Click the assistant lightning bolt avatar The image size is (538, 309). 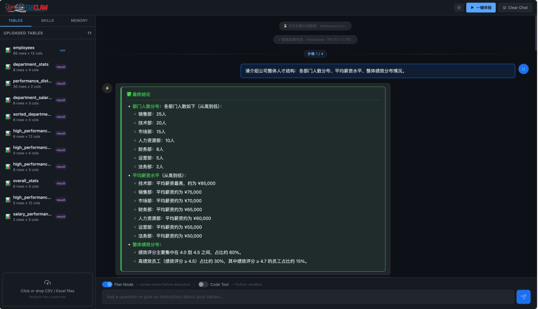107,88
